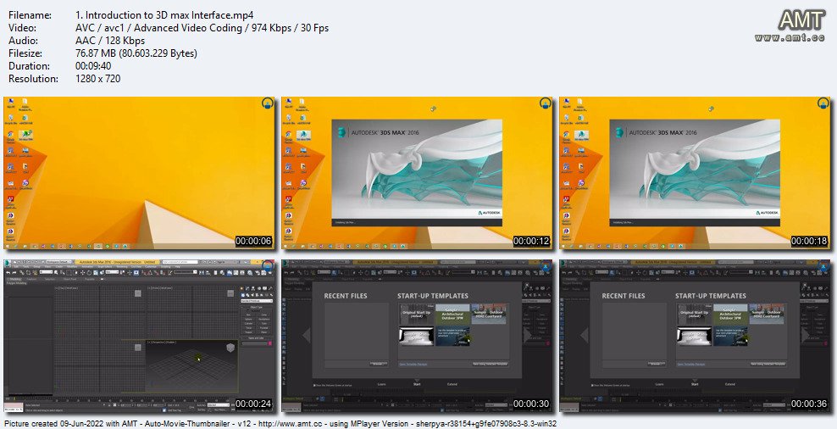This screenshot has height=429, width=837.
Task: Click the Top viewport ViewCube in the 00:00:24 frame
Action: (138, 293)
